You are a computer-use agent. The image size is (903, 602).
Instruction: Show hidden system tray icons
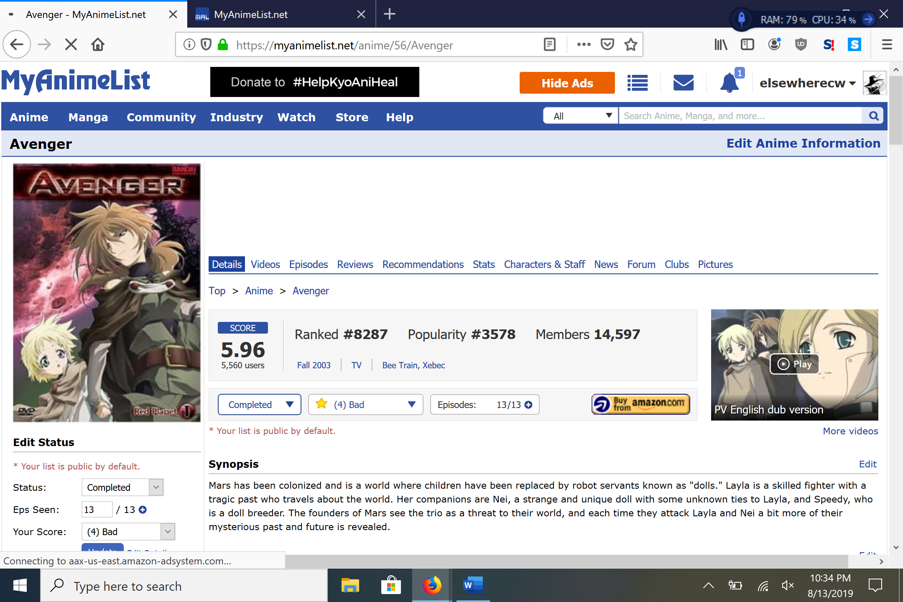(708, 586)
